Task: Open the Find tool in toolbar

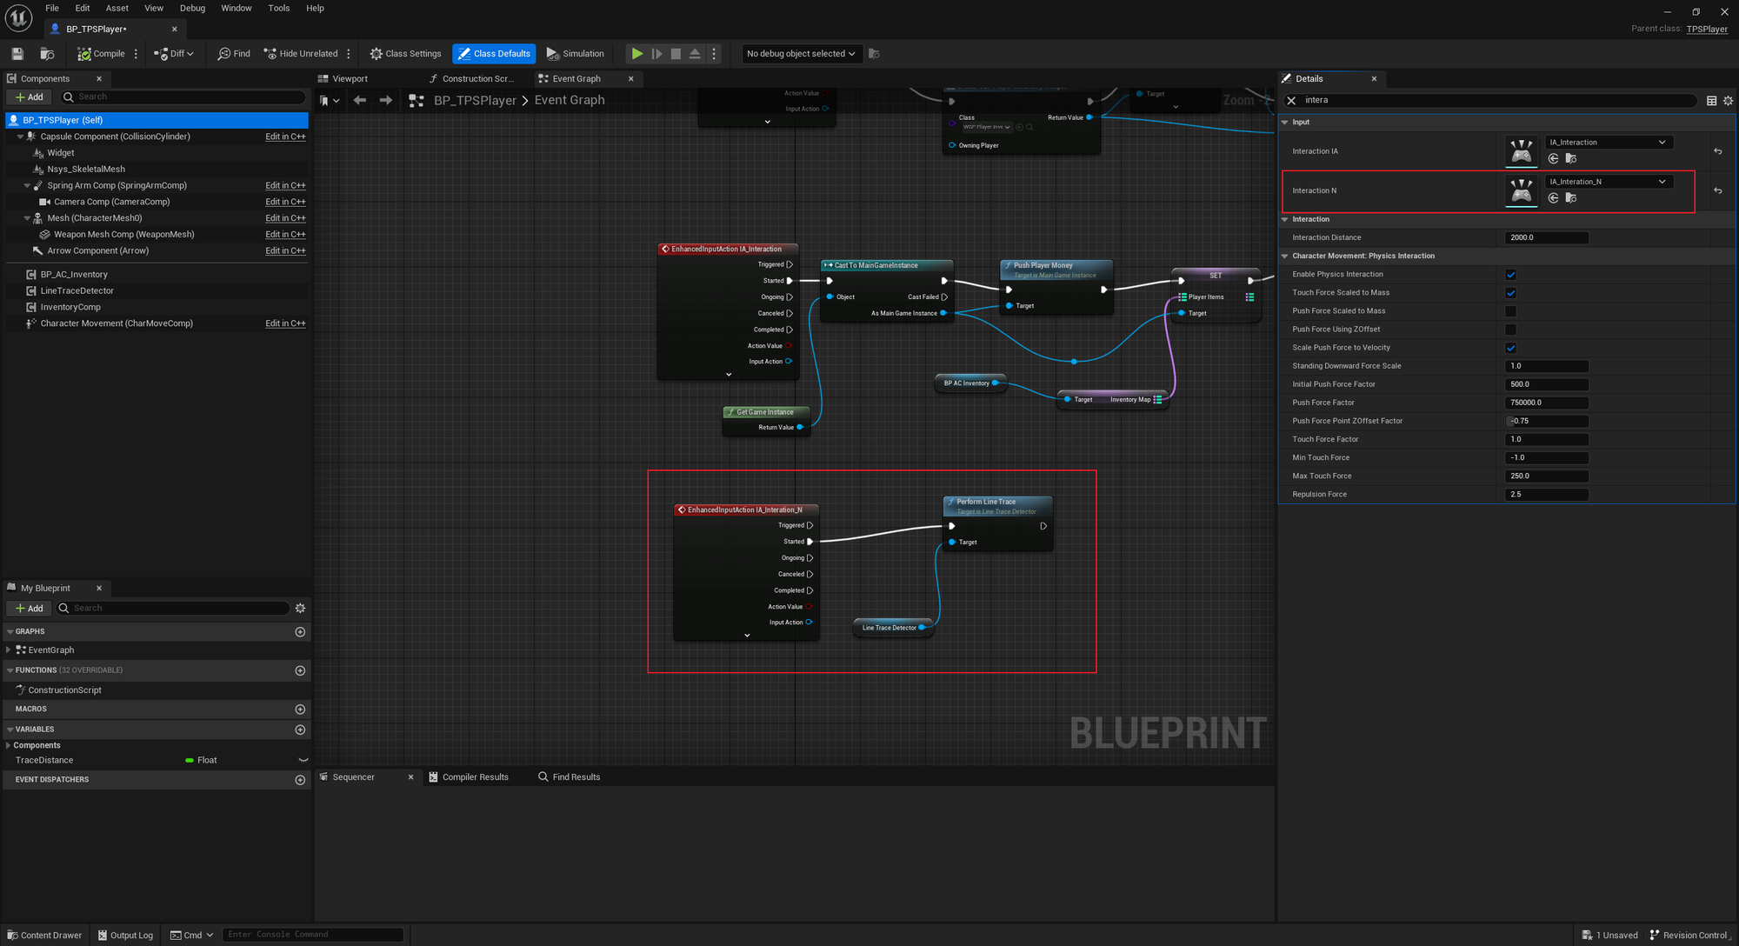Action: click(234, 54)
